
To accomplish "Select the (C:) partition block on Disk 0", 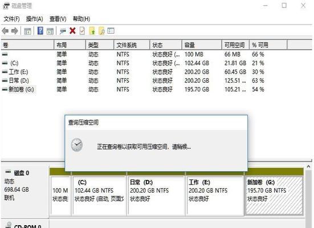I will 100,196.
